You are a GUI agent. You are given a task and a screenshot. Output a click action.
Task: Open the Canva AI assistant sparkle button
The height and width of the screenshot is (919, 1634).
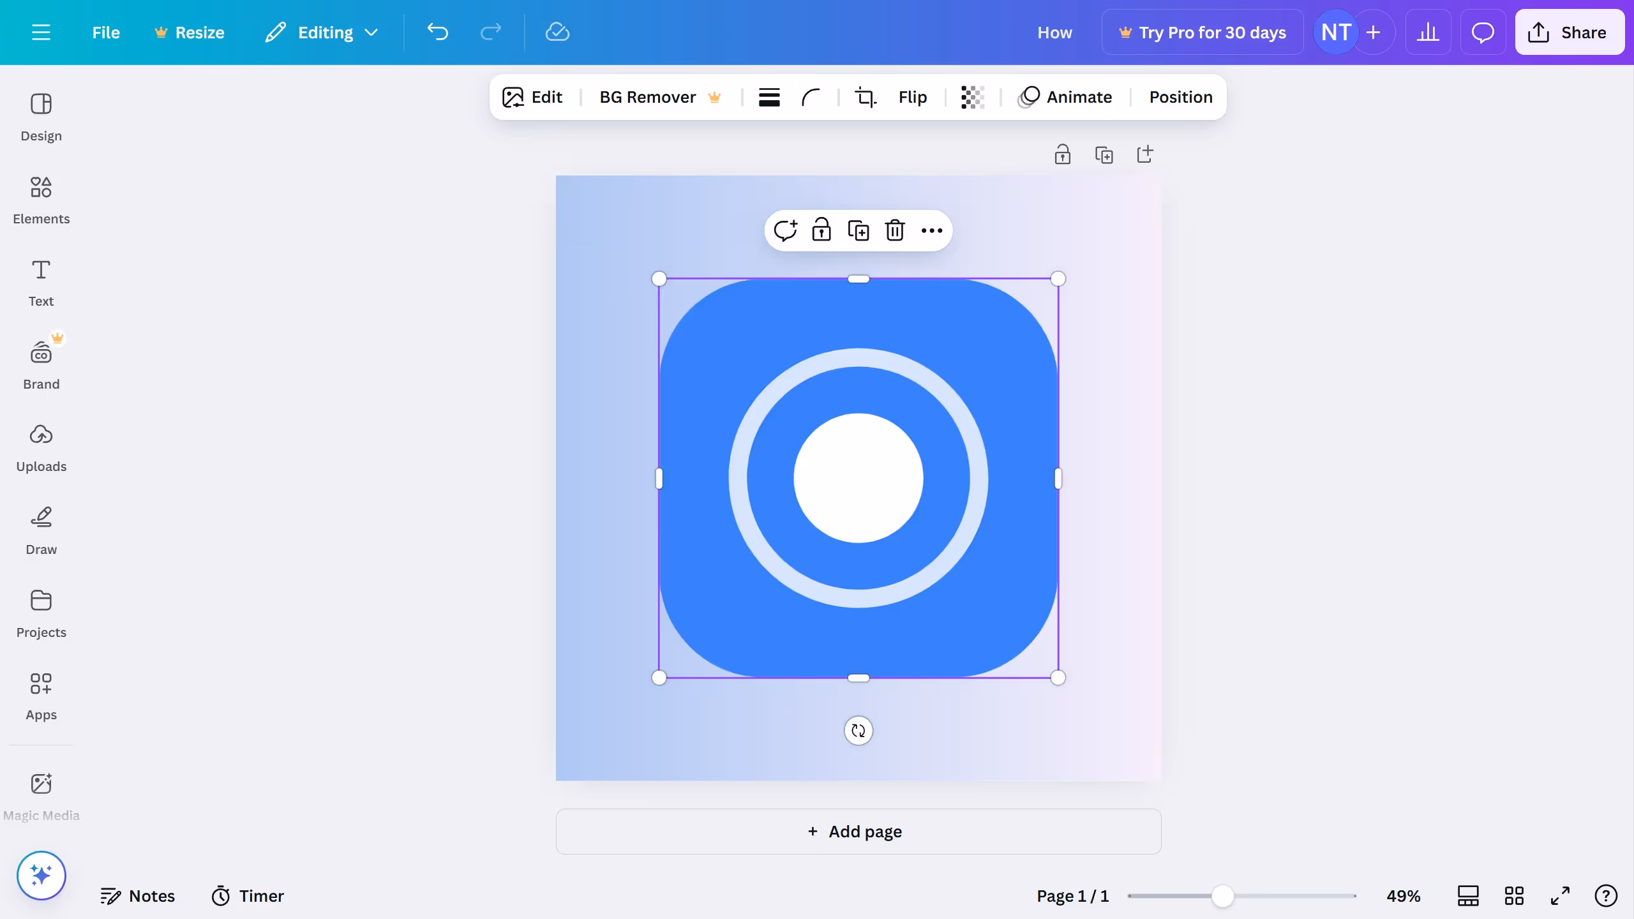coord(41,875)
